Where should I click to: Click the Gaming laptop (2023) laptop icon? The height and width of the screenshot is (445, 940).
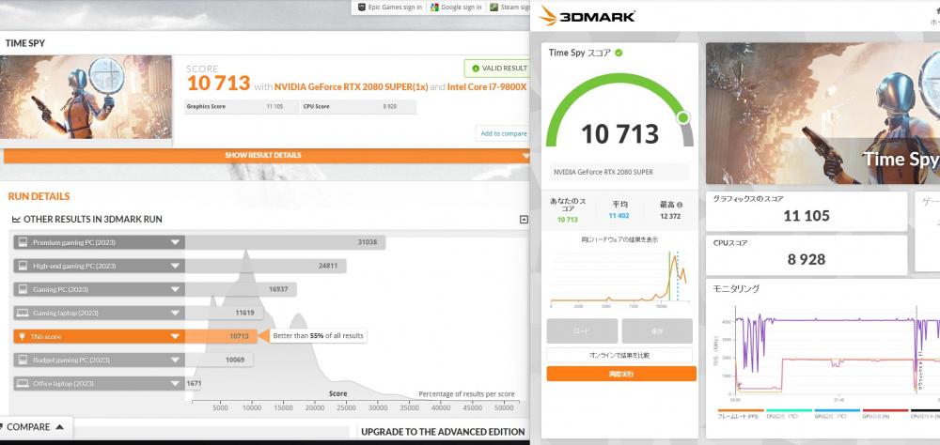23,313
